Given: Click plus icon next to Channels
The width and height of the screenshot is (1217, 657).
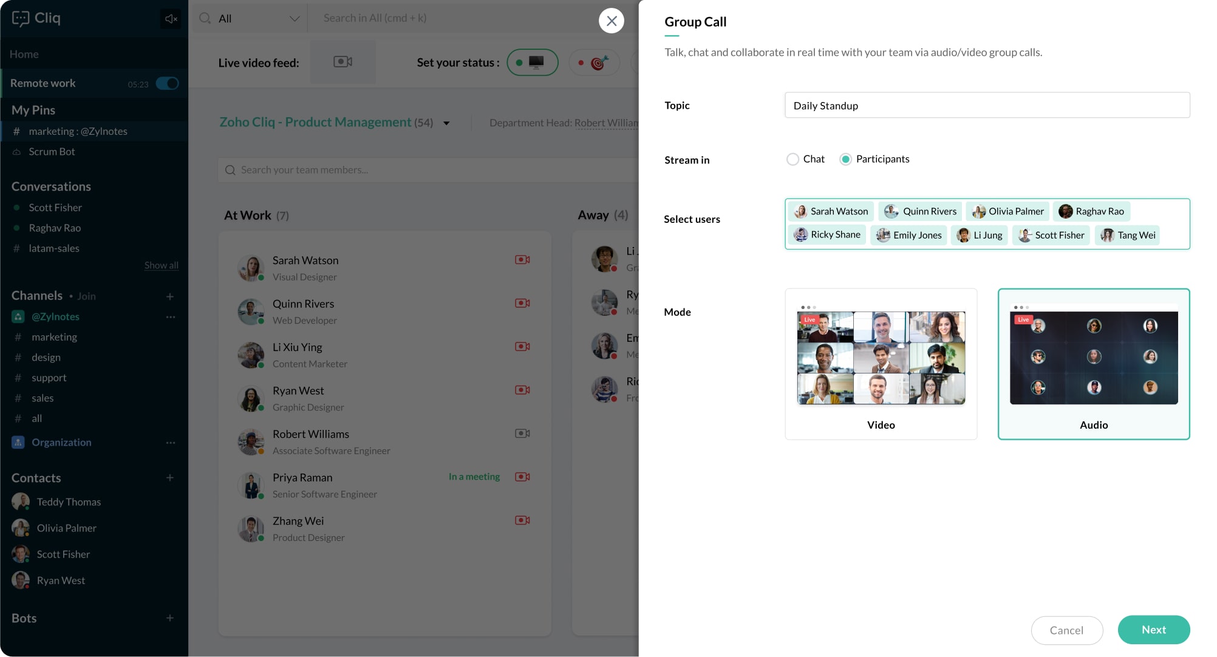Looking at the screenshot, I should click(x=170, y=296).
